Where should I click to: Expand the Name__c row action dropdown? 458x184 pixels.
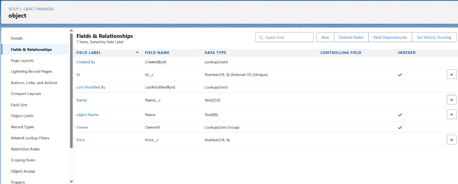tap(451, 100)
